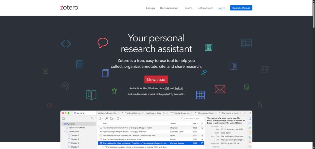Click the collection search magnifier icon

[93, 118]
